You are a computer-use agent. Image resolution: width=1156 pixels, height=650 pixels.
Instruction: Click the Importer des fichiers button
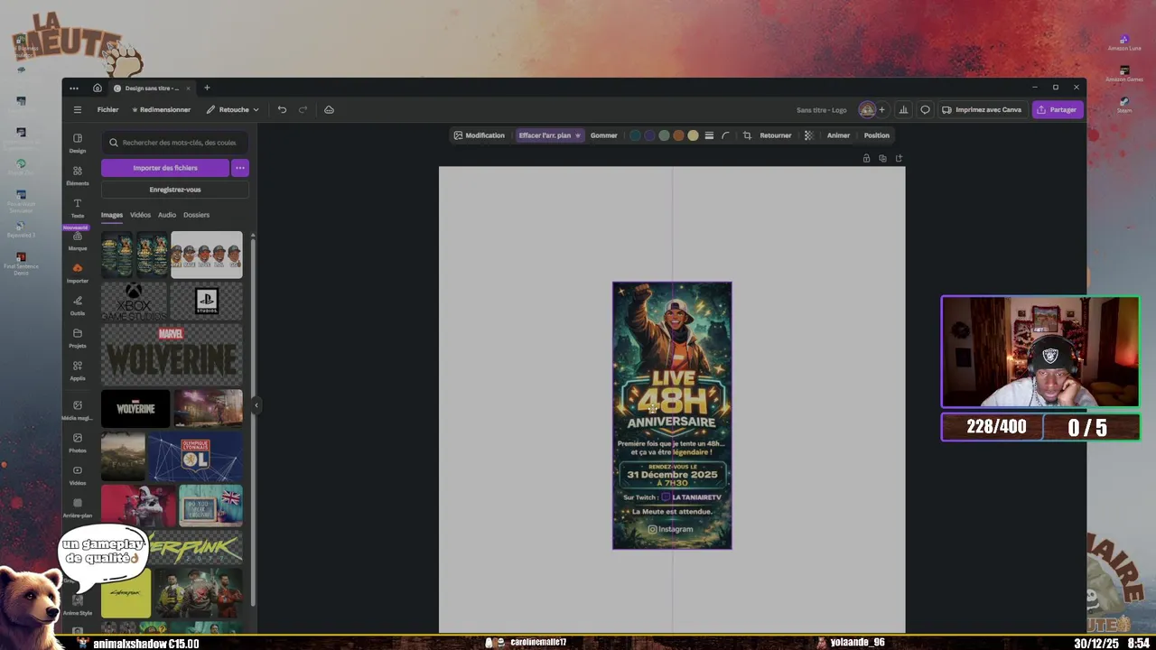(x=165, y=168)
